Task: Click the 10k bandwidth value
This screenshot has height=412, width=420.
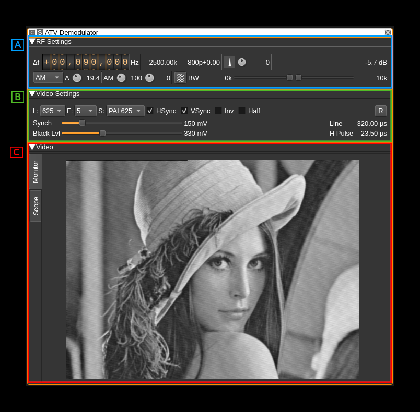Action: 381,78
